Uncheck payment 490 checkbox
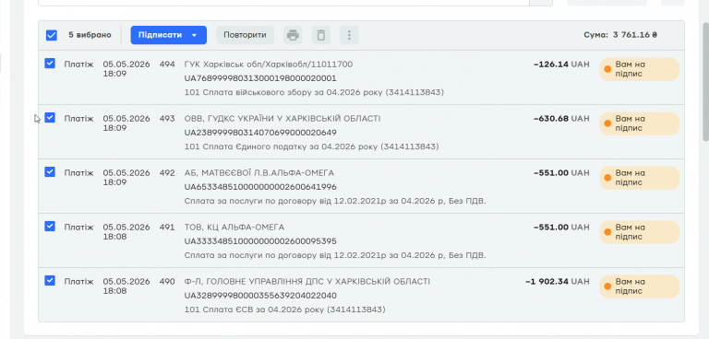Screen dimensions: 709x339 coord(50,280)
